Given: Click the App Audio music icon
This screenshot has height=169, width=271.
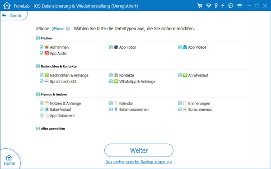Looking at the screenshot, I should (47, 53).
